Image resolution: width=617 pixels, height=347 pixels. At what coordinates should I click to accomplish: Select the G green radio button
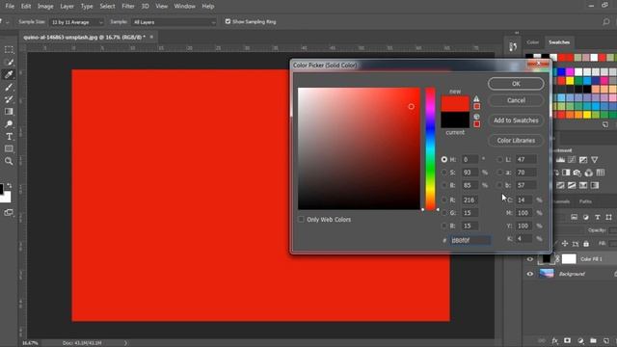click(444, 213)
